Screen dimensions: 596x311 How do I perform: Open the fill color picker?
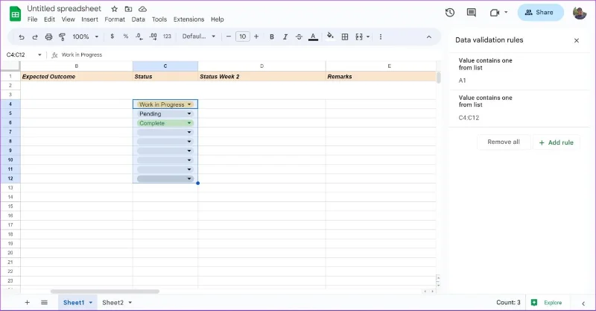(330, 36)
